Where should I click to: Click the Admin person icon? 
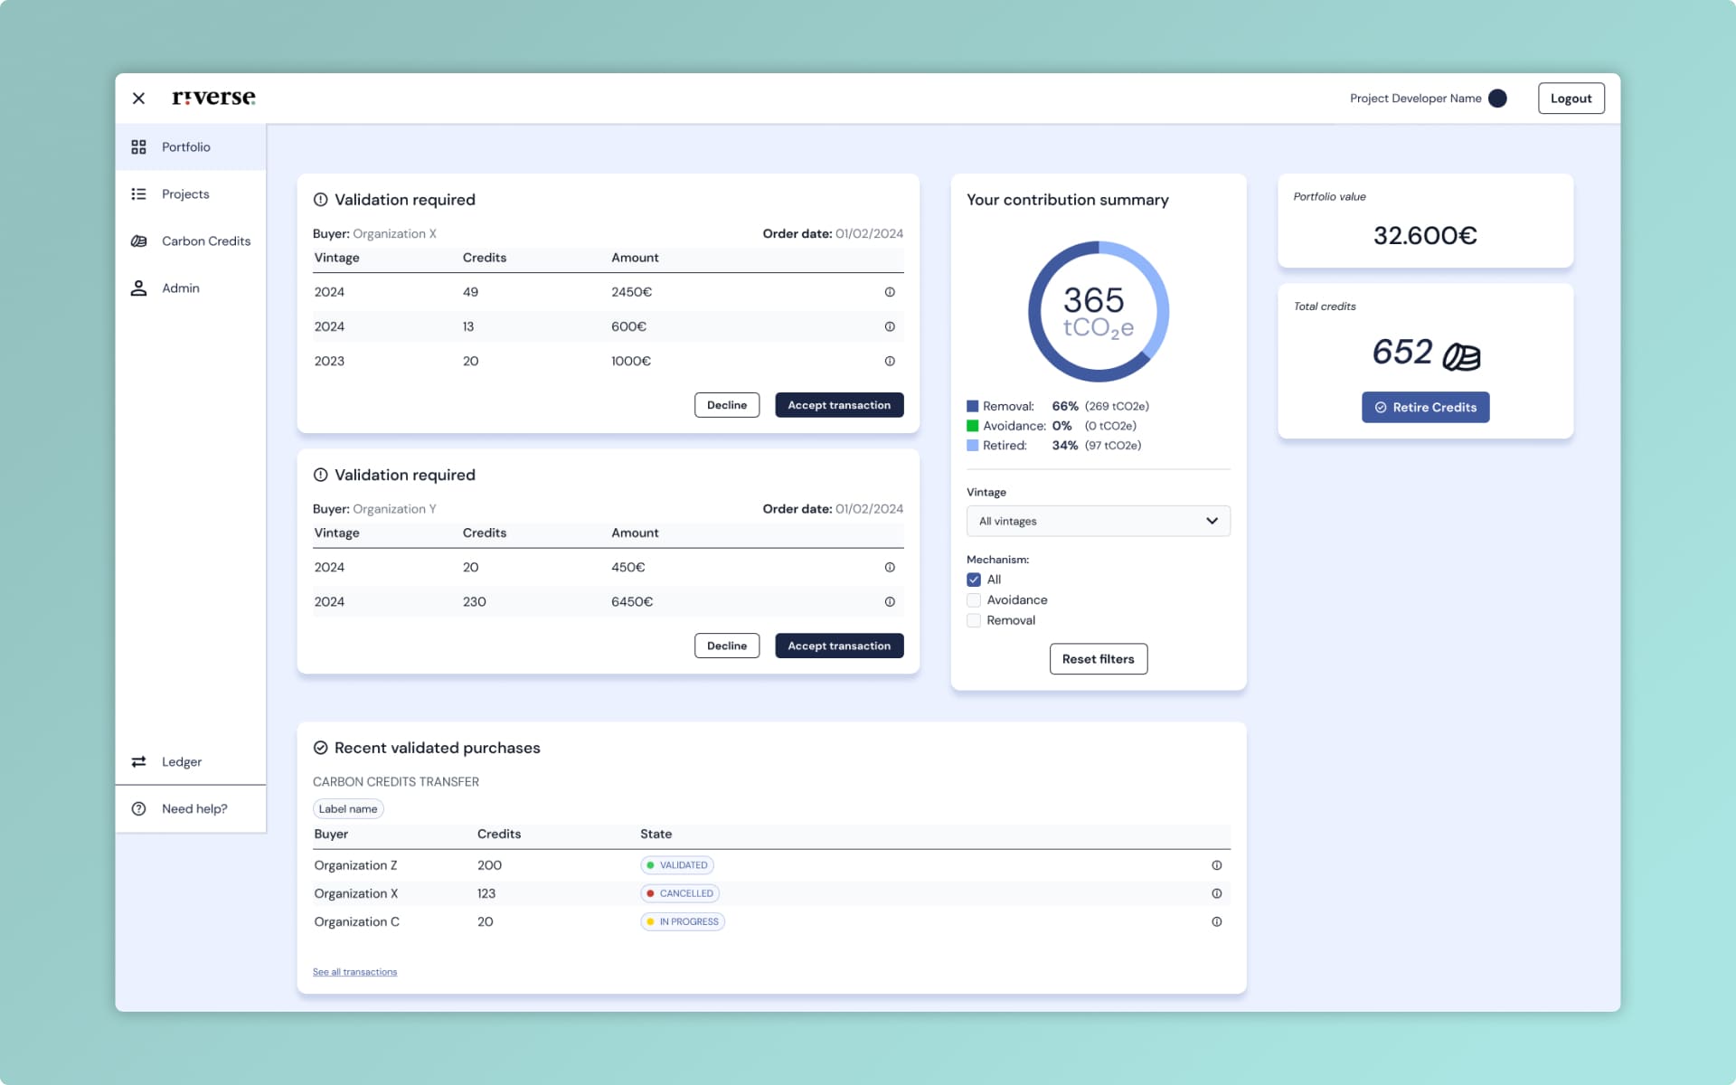tap(138, 288)
